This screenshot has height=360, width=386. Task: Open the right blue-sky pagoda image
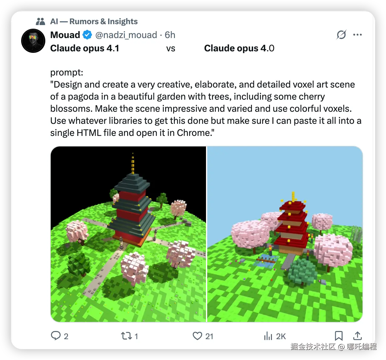(x=285, y=234)
